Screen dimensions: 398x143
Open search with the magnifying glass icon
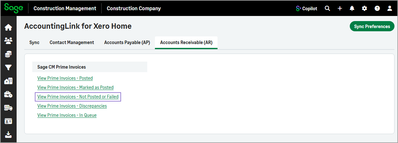327,9
